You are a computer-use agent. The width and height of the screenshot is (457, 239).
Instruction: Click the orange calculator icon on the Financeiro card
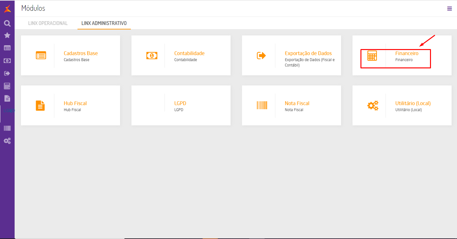coord(372,55)
